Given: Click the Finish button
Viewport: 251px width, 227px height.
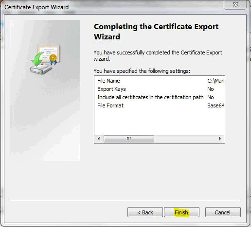Looking at the screenshot, I should tap(181, 212).
